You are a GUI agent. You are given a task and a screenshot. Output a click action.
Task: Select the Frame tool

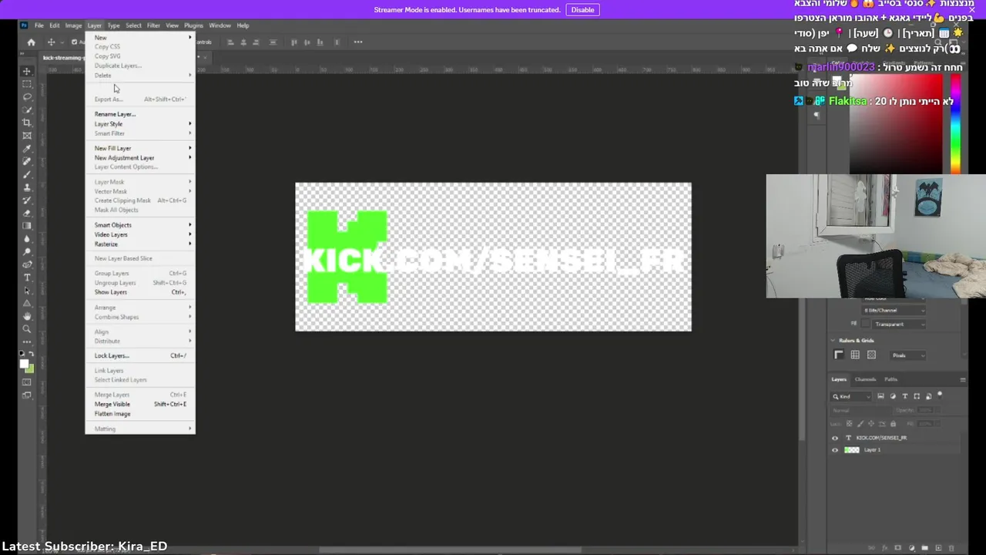(27, 136)
